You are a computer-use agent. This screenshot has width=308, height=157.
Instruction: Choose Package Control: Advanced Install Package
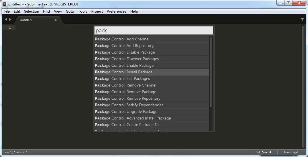point(152,118)
